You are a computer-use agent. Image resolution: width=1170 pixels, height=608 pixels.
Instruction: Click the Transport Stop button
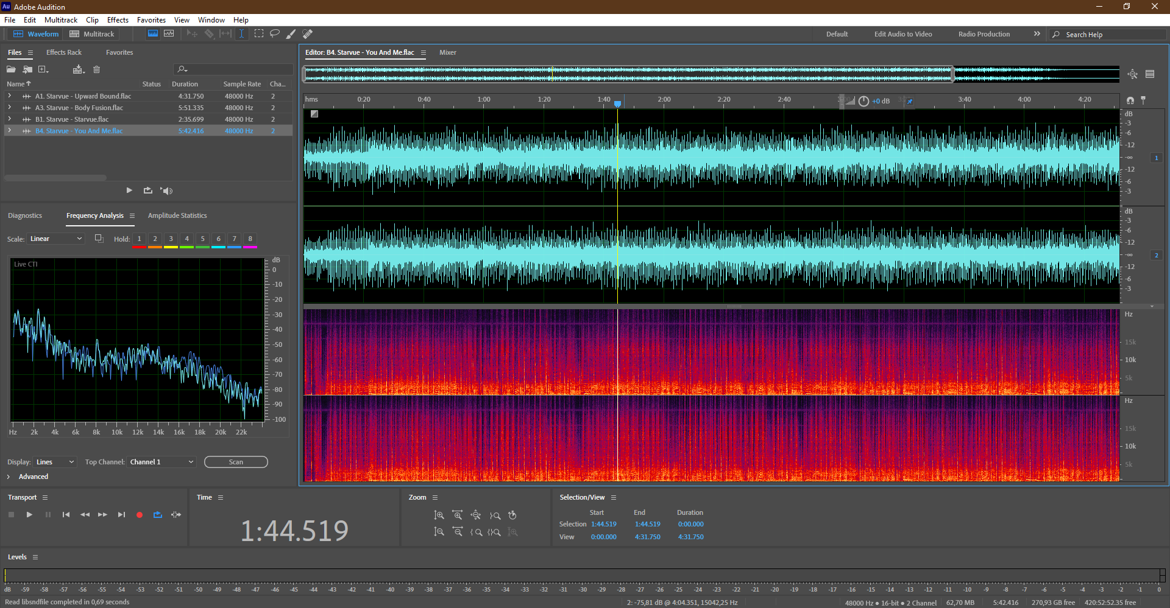tap(11, 515)
